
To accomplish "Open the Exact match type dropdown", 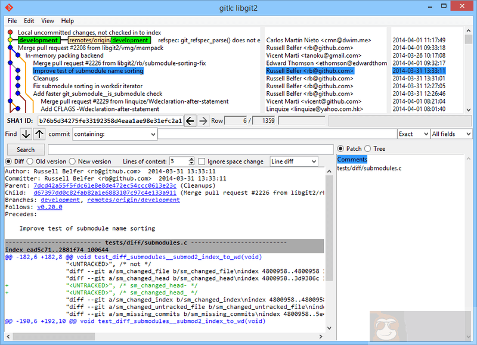I will pyautogui.click(x=413, y=134).
